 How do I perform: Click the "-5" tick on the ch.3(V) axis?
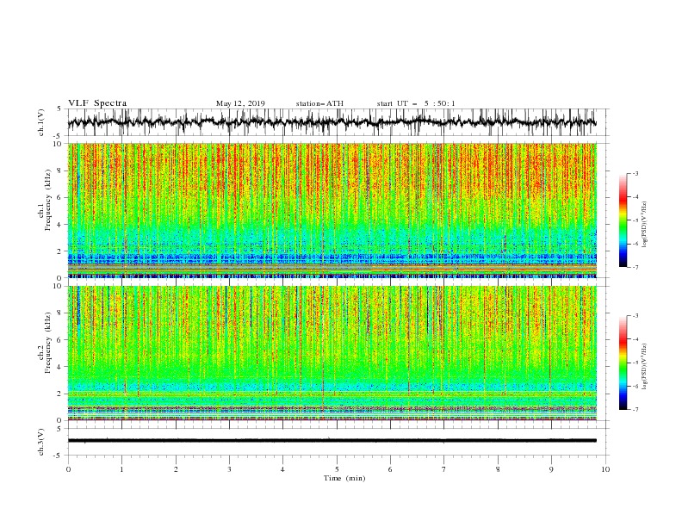tap(59, 456)
